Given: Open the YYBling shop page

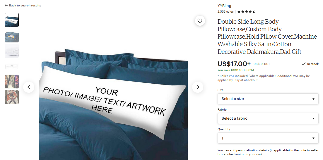Looking at the screenshot, I should (x=224, y=6).
